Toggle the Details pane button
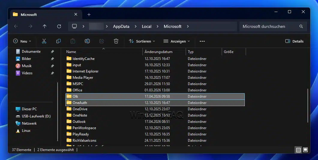318x160 pixels. (294, 41)
